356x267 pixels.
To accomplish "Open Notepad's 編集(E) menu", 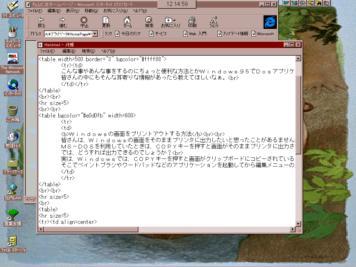I will (69, 51).
